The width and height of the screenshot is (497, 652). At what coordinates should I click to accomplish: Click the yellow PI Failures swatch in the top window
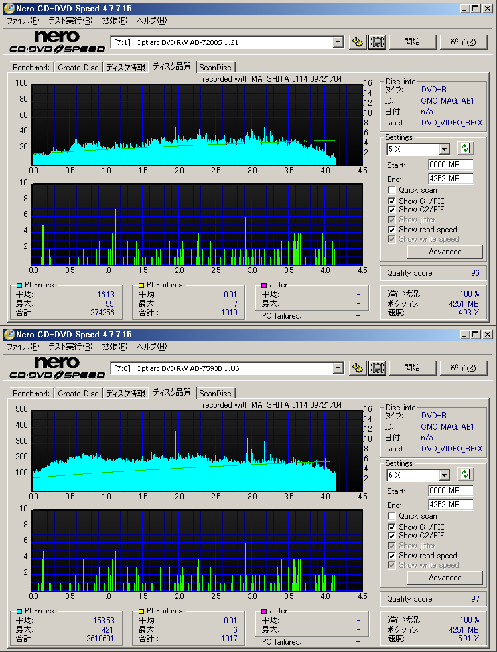coord(141,285)
